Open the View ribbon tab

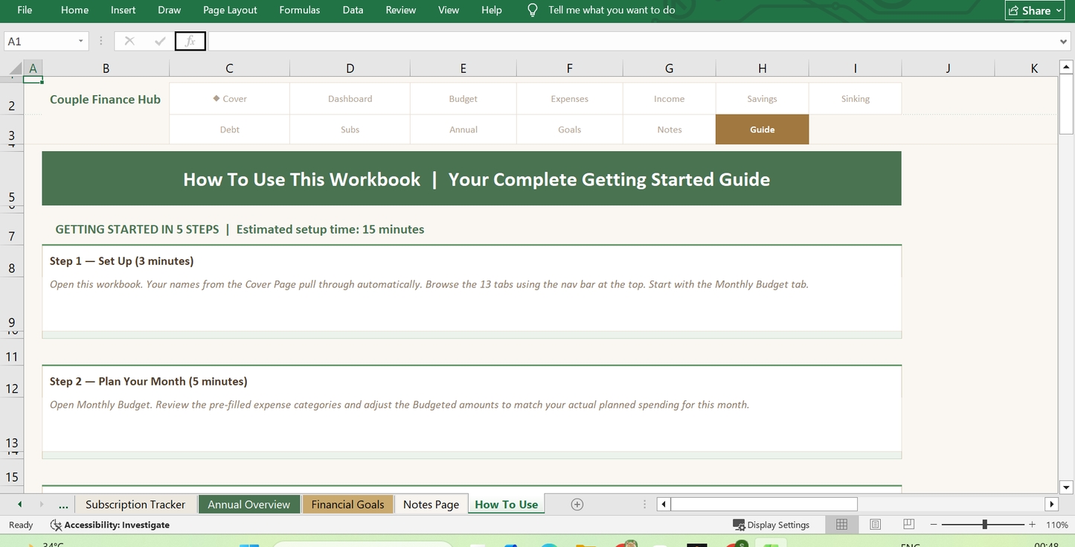click(x=449, y=10)
